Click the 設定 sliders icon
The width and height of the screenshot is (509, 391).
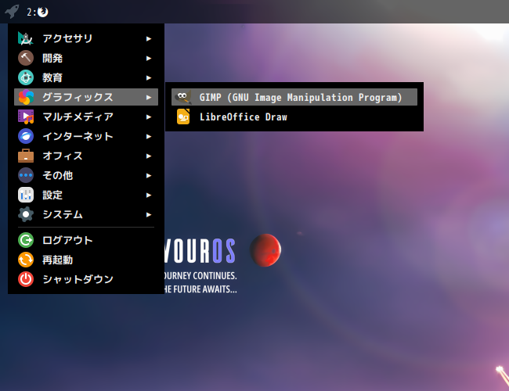click(x=26, y=195)
